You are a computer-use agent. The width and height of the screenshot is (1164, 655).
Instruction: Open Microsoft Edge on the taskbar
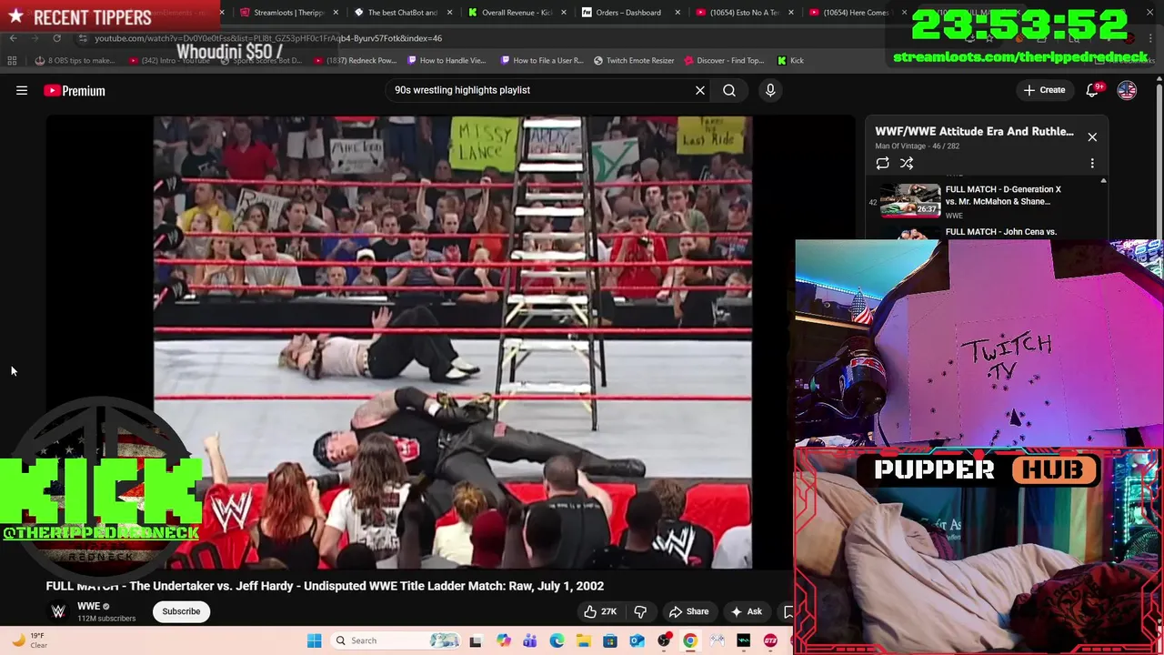(557, 640)
